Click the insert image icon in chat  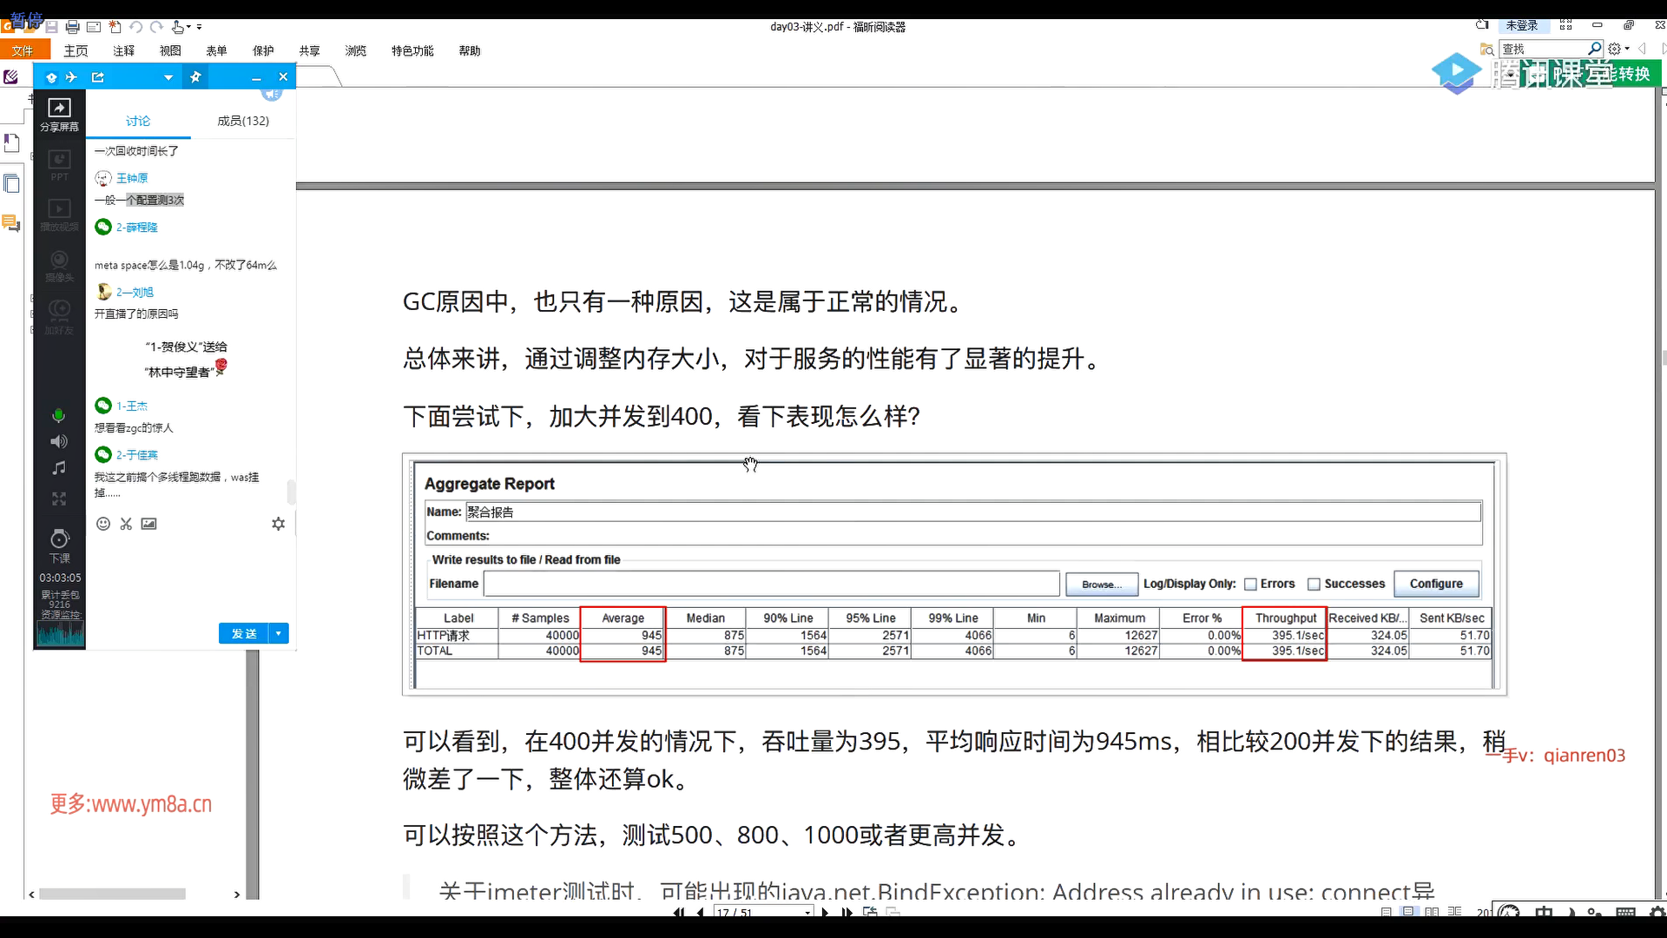click(149, 524)
